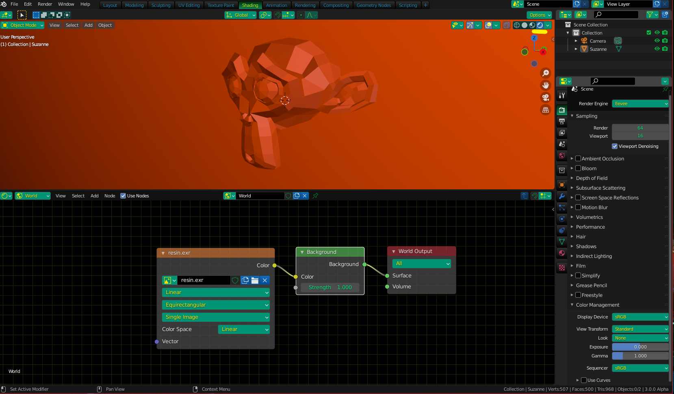
Task: Toggle the camera view icon in viewport
Action: 546,97
